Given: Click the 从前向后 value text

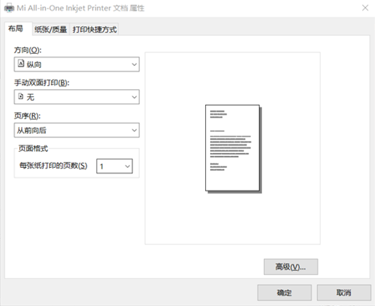Looking at the screenshot, I should point(31,130).
